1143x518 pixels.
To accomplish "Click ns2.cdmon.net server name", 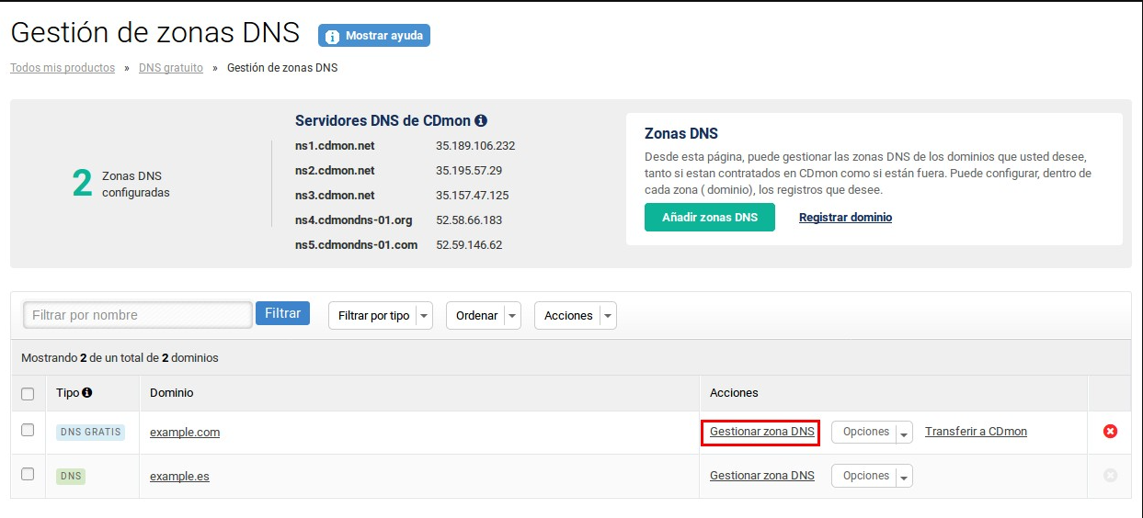I will coord(335,171).
